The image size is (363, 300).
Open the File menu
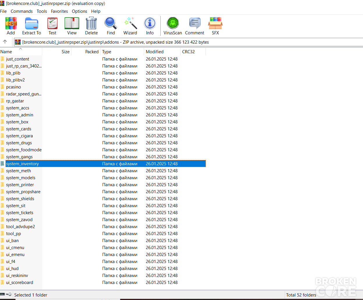point(3,11)
